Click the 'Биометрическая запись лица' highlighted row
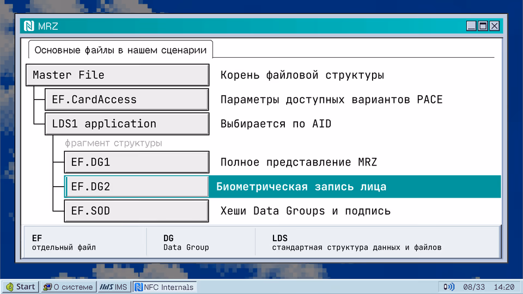This screenshot has height=294, width=523. [x=355, y=187]
